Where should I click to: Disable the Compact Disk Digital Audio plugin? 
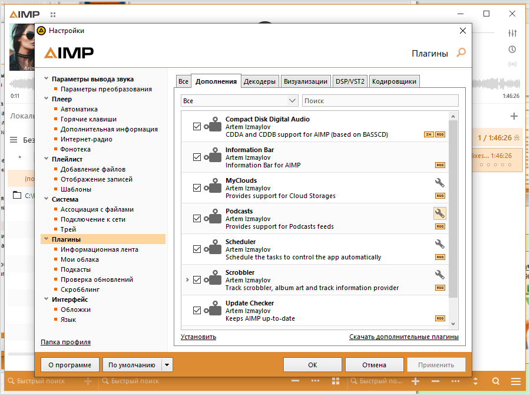(x=197, y=127)
